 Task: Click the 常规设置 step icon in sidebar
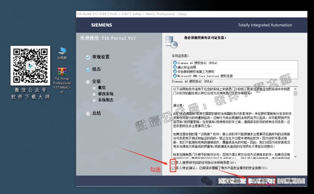[x=87, y=57]
